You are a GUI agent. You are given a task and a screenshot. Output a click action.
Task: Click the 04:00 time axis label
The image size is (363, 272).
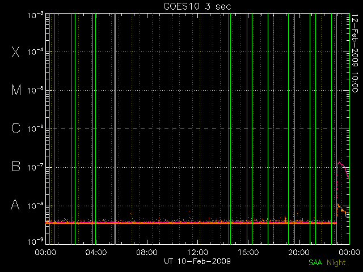[x=96, y=252]
